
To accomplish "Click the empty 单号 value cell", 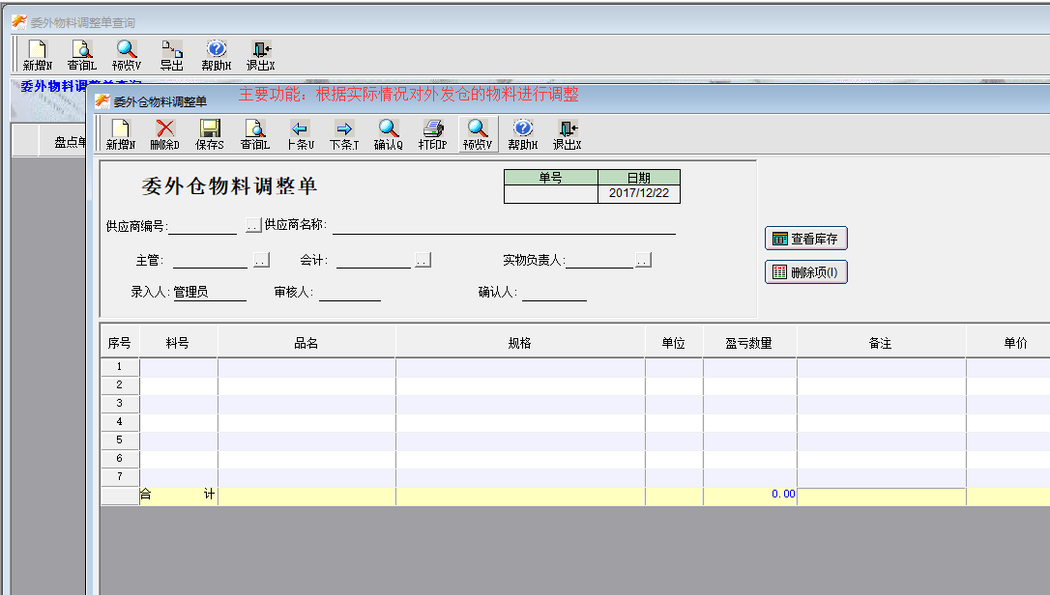I will coord(550,193).
